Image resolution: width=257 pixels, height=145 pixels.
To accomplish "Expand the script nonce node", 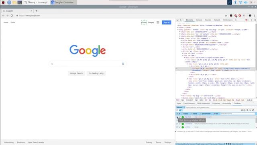I will [x=181, y=45].
